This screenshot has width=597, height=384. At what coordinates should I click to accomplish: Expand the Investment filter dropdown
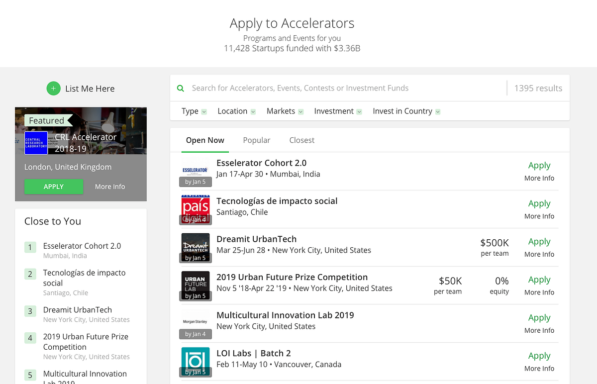(338, 111)
